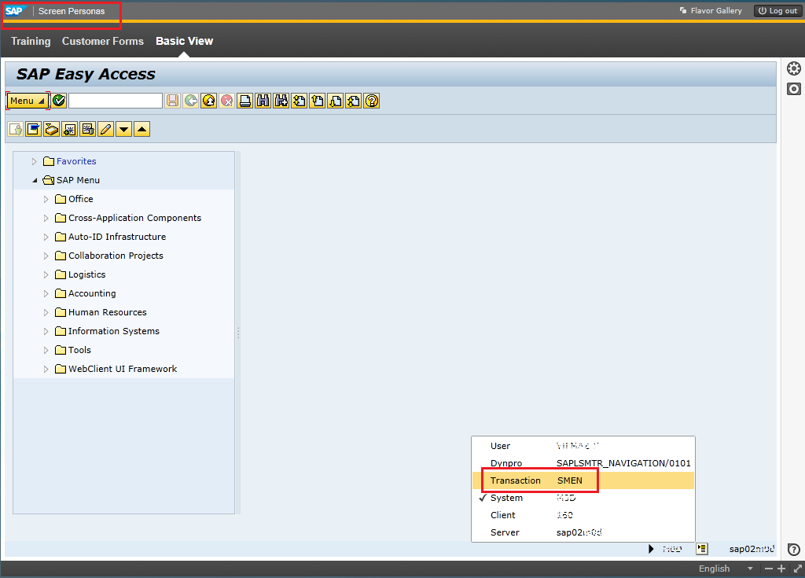Expand the Logistics folder
The width and height of the screenshot is (805, 578).
pos(46,275)
